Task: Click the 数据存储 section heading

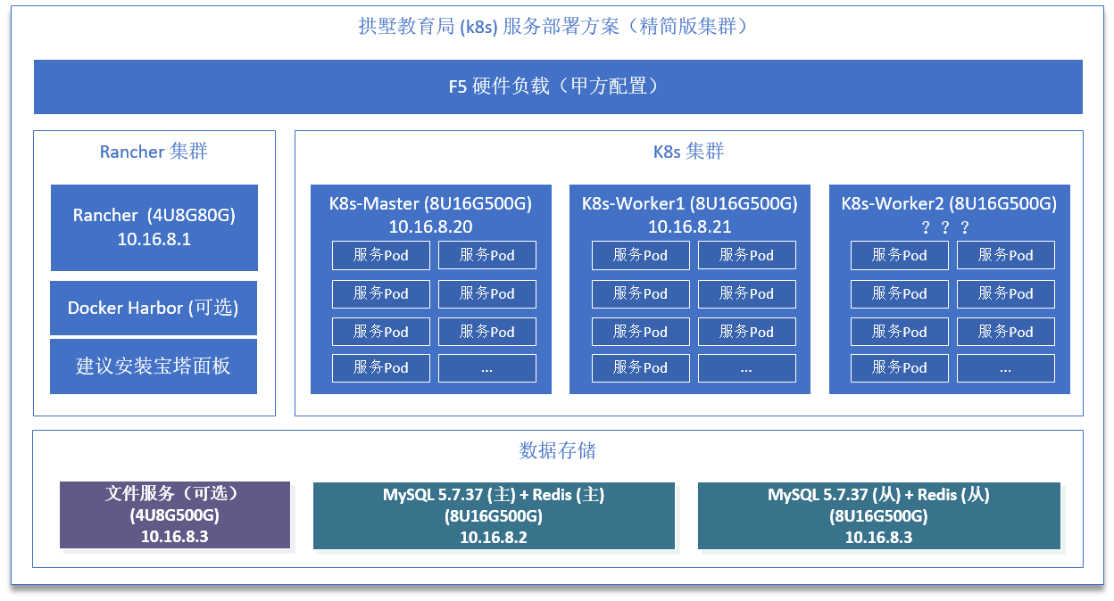Action: [557, 450]
